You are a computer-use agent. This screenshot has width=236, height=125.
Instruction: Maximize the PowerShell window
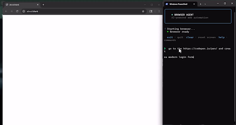point(225,4)
